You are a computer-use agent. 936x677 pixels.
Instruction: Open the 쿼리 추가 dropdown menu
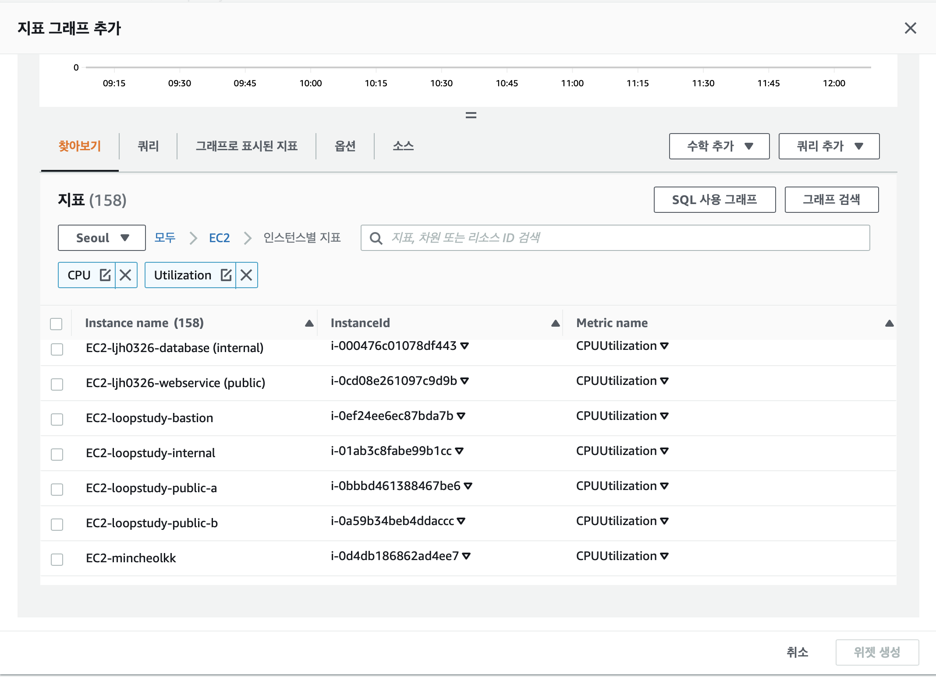click(829, 146)
